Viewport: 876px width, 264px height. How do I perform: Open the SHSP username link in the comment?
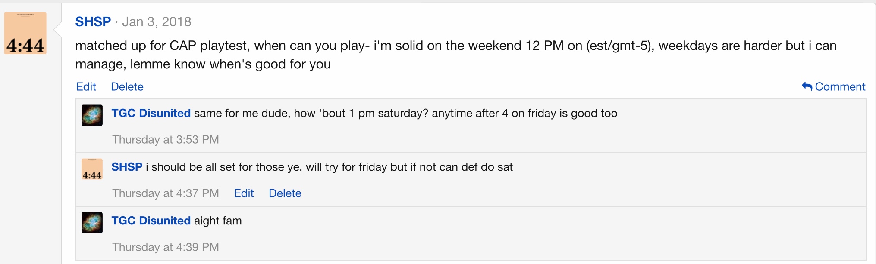(x=126, y=167)
